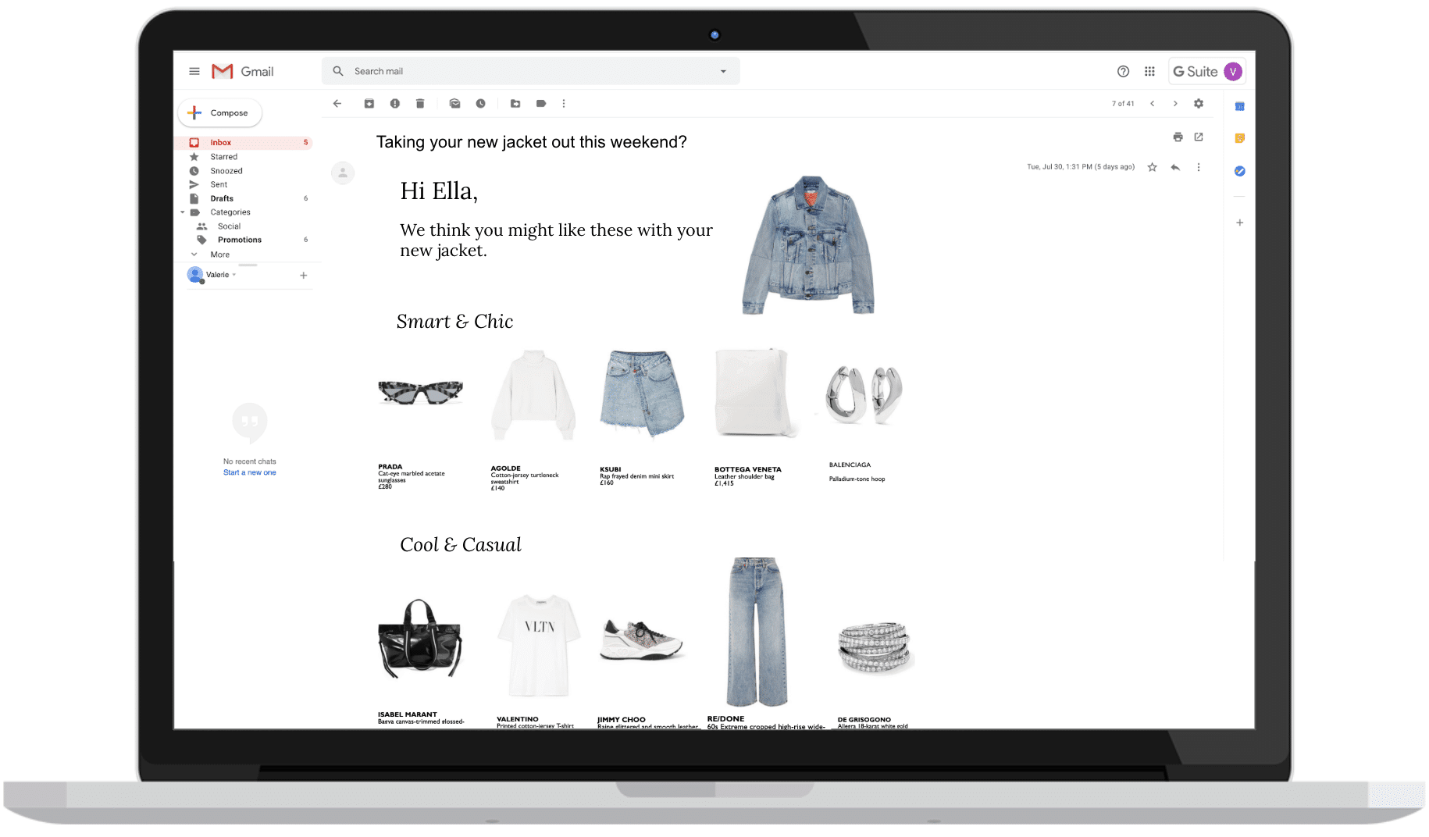Move email to a folder
The image size is (1429, 837).
pos(515,103)
